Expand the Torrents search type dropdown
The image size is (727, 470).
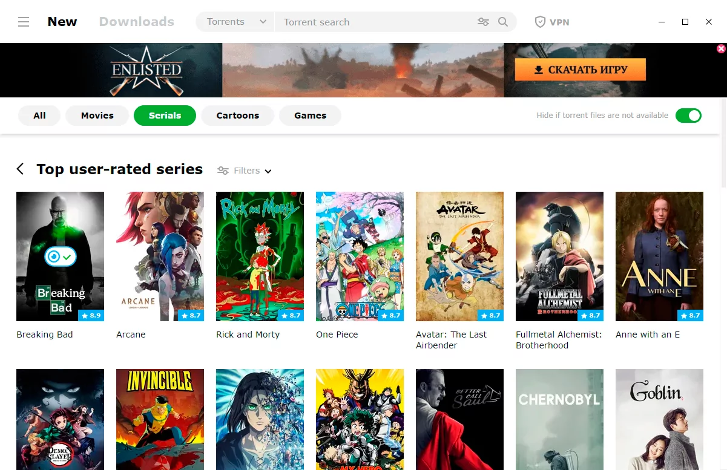[x=236, y=22]
